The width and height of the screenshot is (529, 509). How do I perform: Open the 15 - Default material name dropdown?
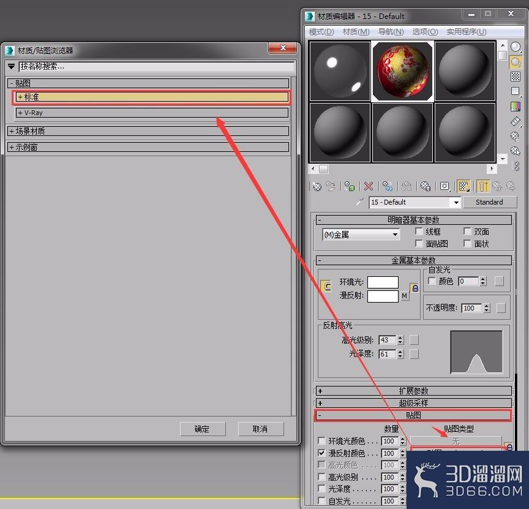(415, 202)
